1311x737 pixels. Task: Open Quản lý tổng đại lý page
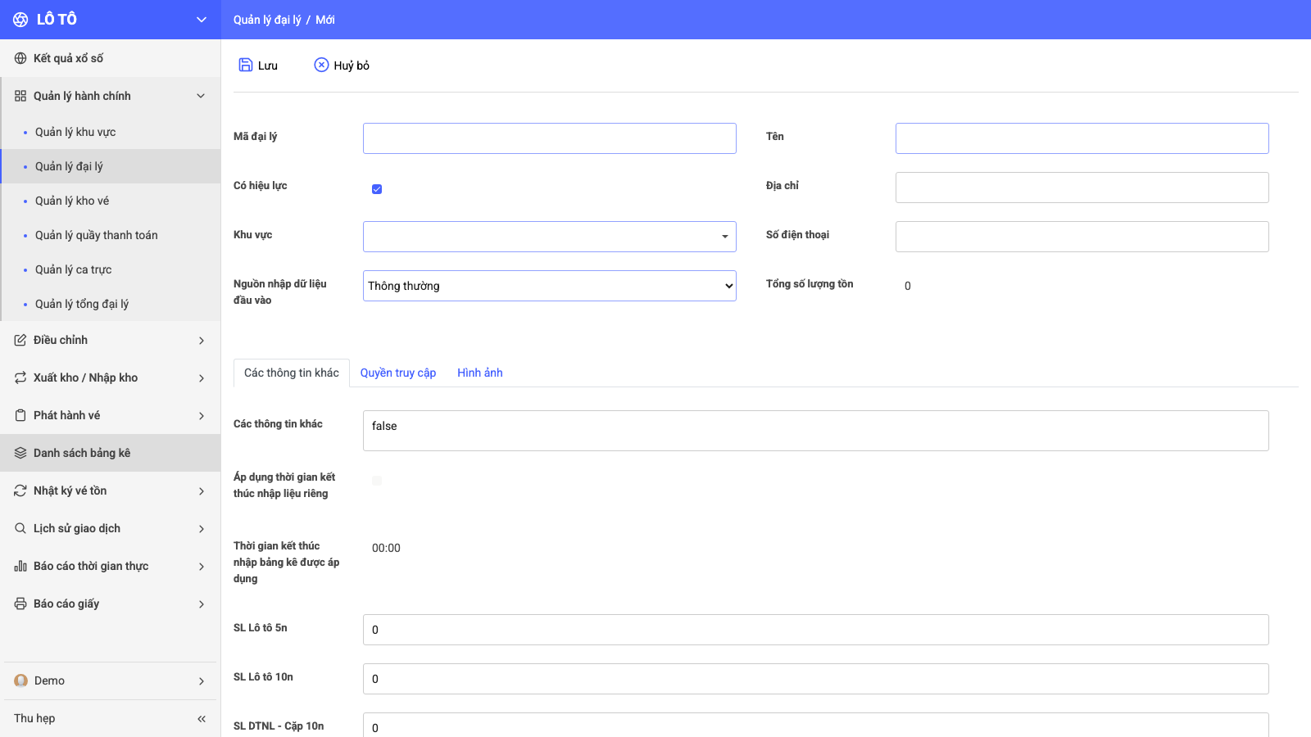(x=82, y=304)
